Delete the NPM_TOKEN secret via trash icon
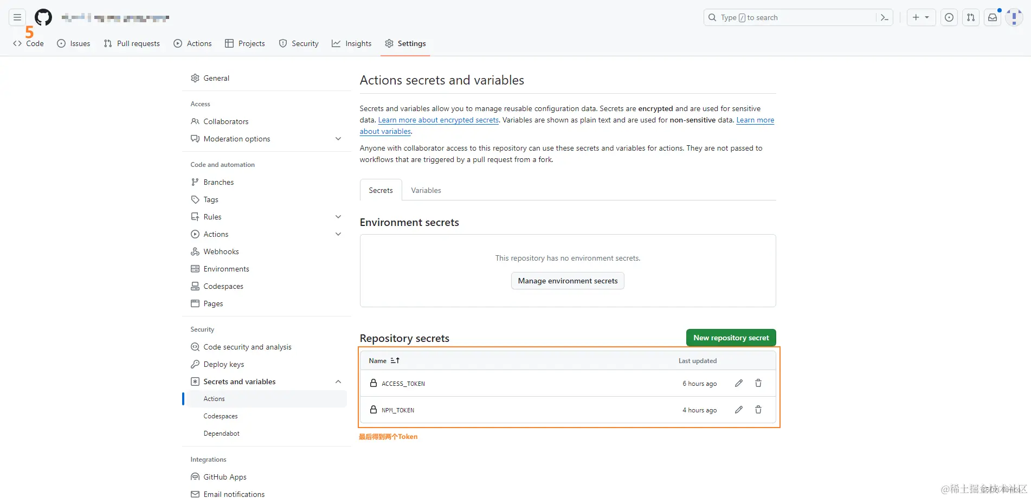This screenshot has height=498, width=1031. click(758, 410)
